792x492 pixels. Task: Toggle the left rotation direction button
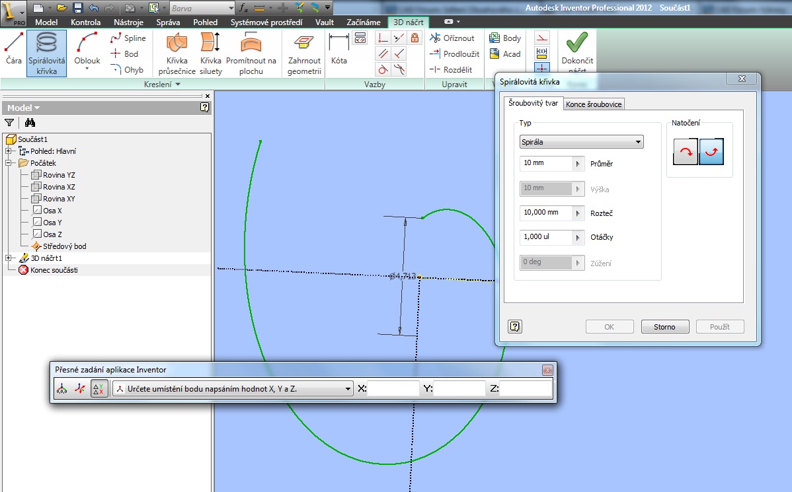pyautogui.click(x=686, y=151)
